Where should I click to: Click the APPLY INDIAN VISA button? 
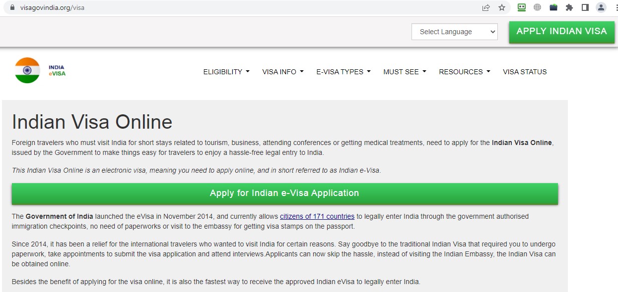click(x=561, y=32)
